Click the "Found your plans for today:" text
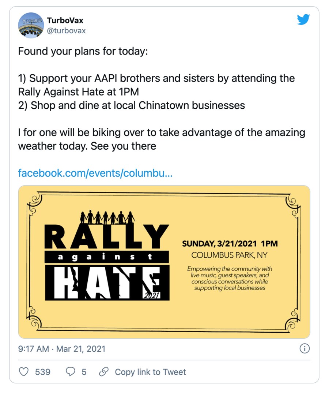The width and height of the screenshot is (329, 393). (x=83, y=51)
